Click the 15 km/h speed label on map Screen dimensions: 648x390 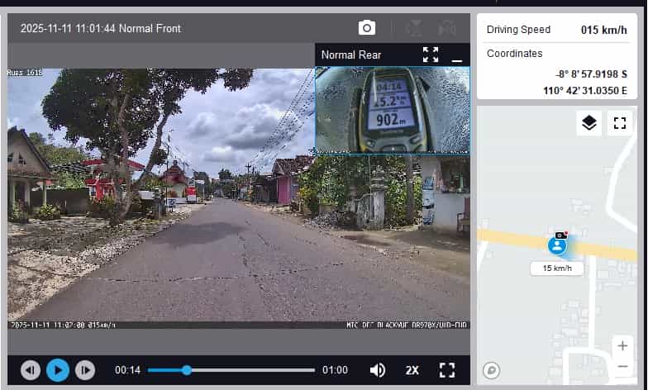click(x=557, y=269)
